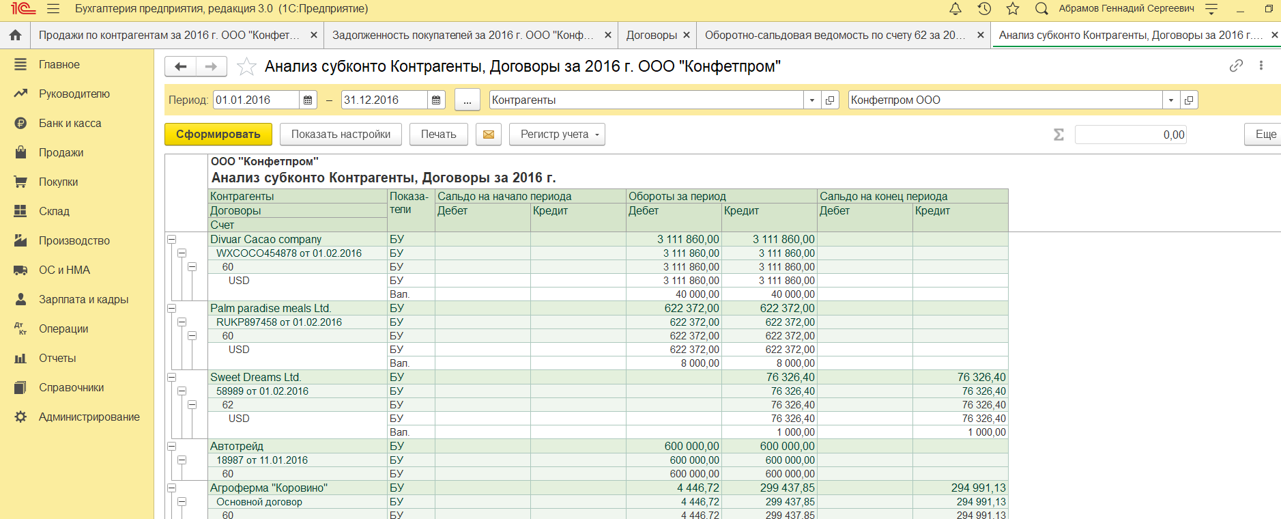The height and width of the screenshot is (519, 1281).
Task: Open the Контрагенты subconto dropdown arrow
Action: point(812,100)
